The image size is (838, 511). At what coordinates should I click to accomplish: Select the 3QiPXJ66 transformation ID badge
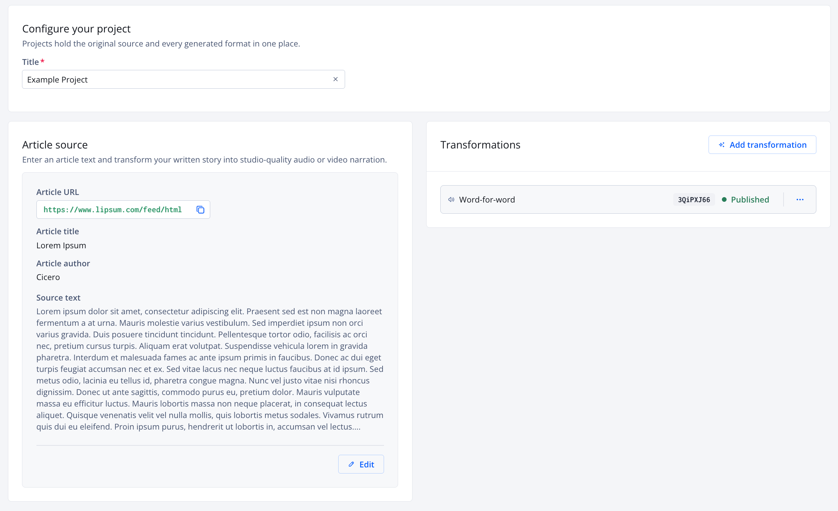point(693,199)
